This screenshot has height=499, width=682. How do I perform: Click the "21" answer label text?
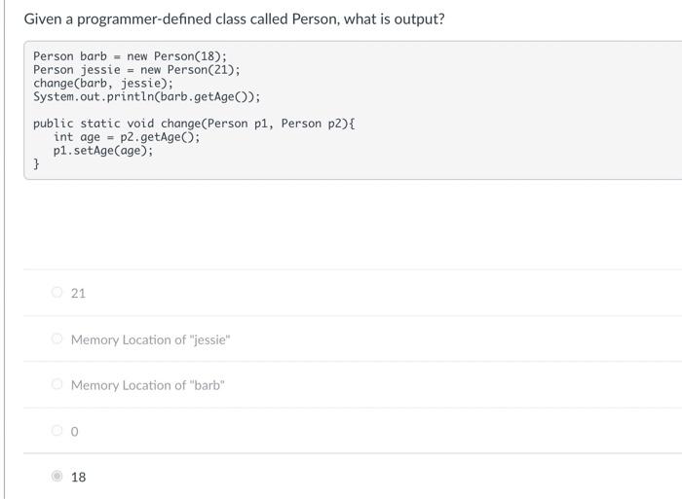(78, 293)
